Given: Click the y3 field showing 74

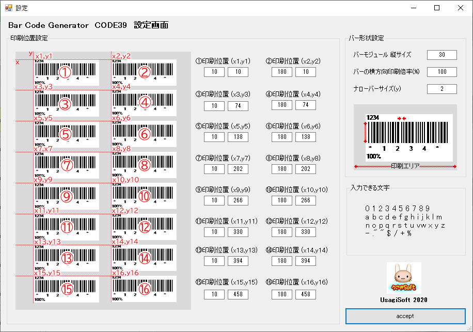Looking at the screenshot, I should 238,106.
